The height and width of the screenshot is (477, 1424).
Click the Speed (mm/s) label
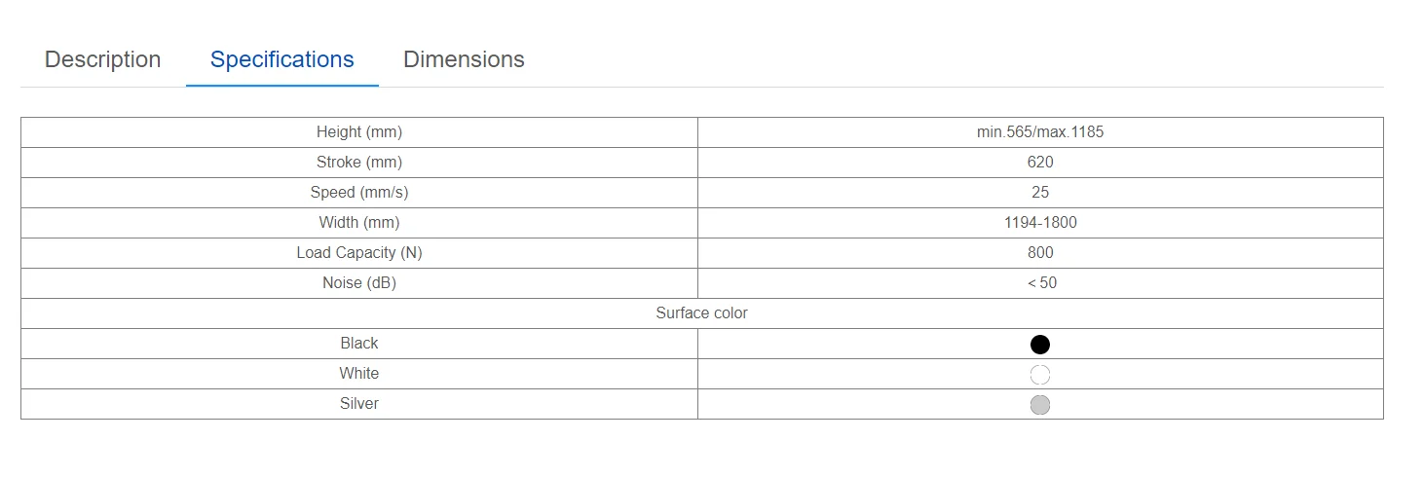pyautogui.click(x=358, y=192)
